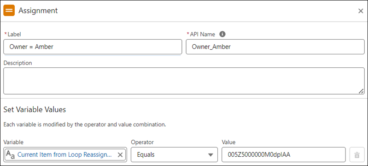Click the "Variable" column label
This screenshot has height=166, width=368.
pyautogui.click(x=13, y=142)
